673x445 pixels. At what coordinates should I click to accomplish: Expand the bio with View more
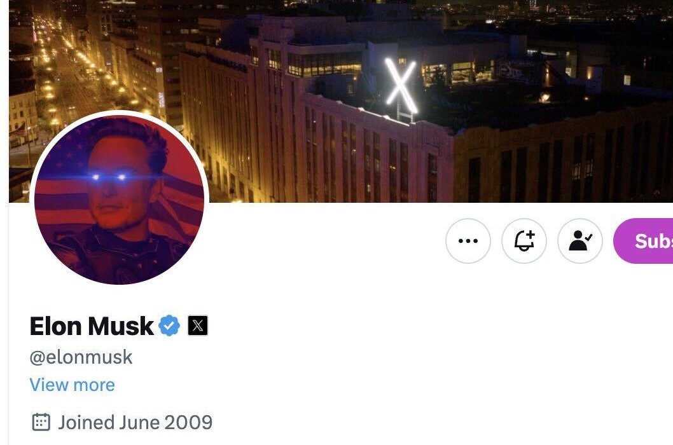pyautogui.click(x=72, y=385)
